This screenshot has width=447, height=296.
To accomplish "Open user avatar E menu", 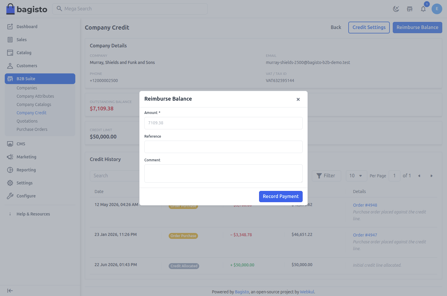I will point(437,9).
